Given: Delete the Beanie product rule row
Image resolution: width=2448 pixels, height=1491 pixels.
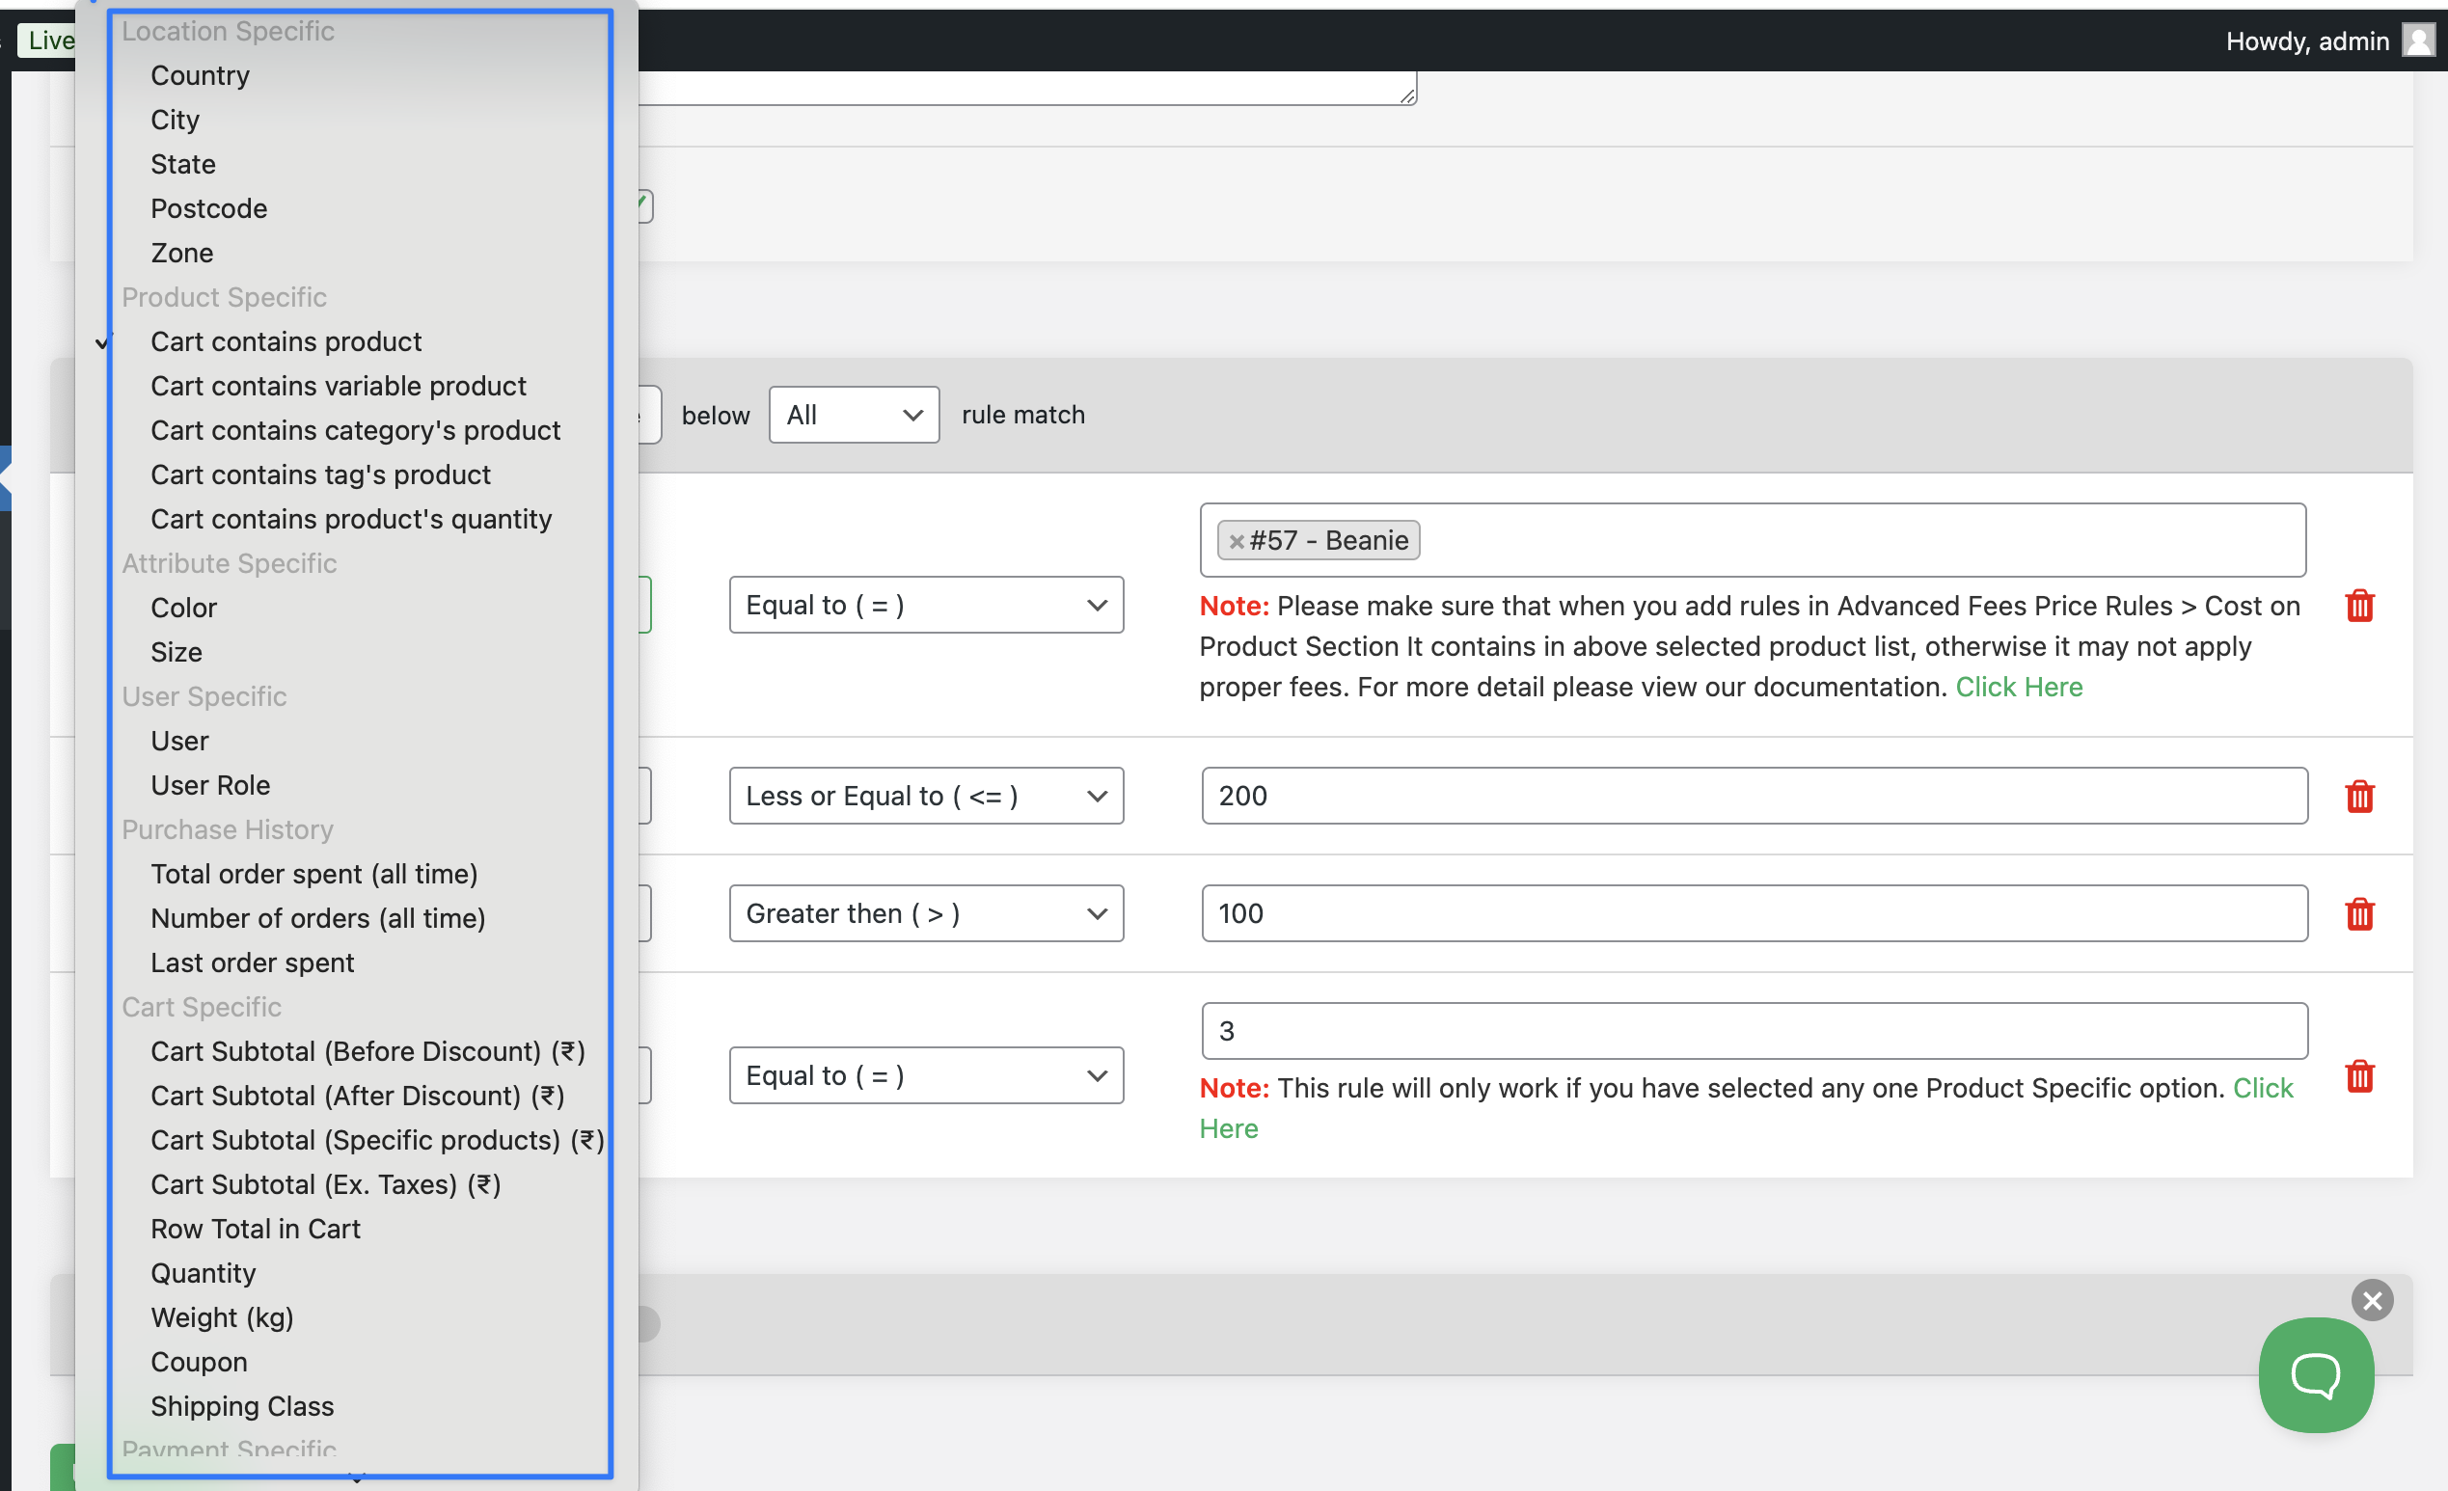Looking at the screenshot, I should [2358, 605].
